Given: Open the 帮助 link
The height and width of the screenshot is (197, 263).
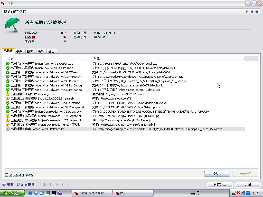Looking at the screenshot, I should pos(10,184).
